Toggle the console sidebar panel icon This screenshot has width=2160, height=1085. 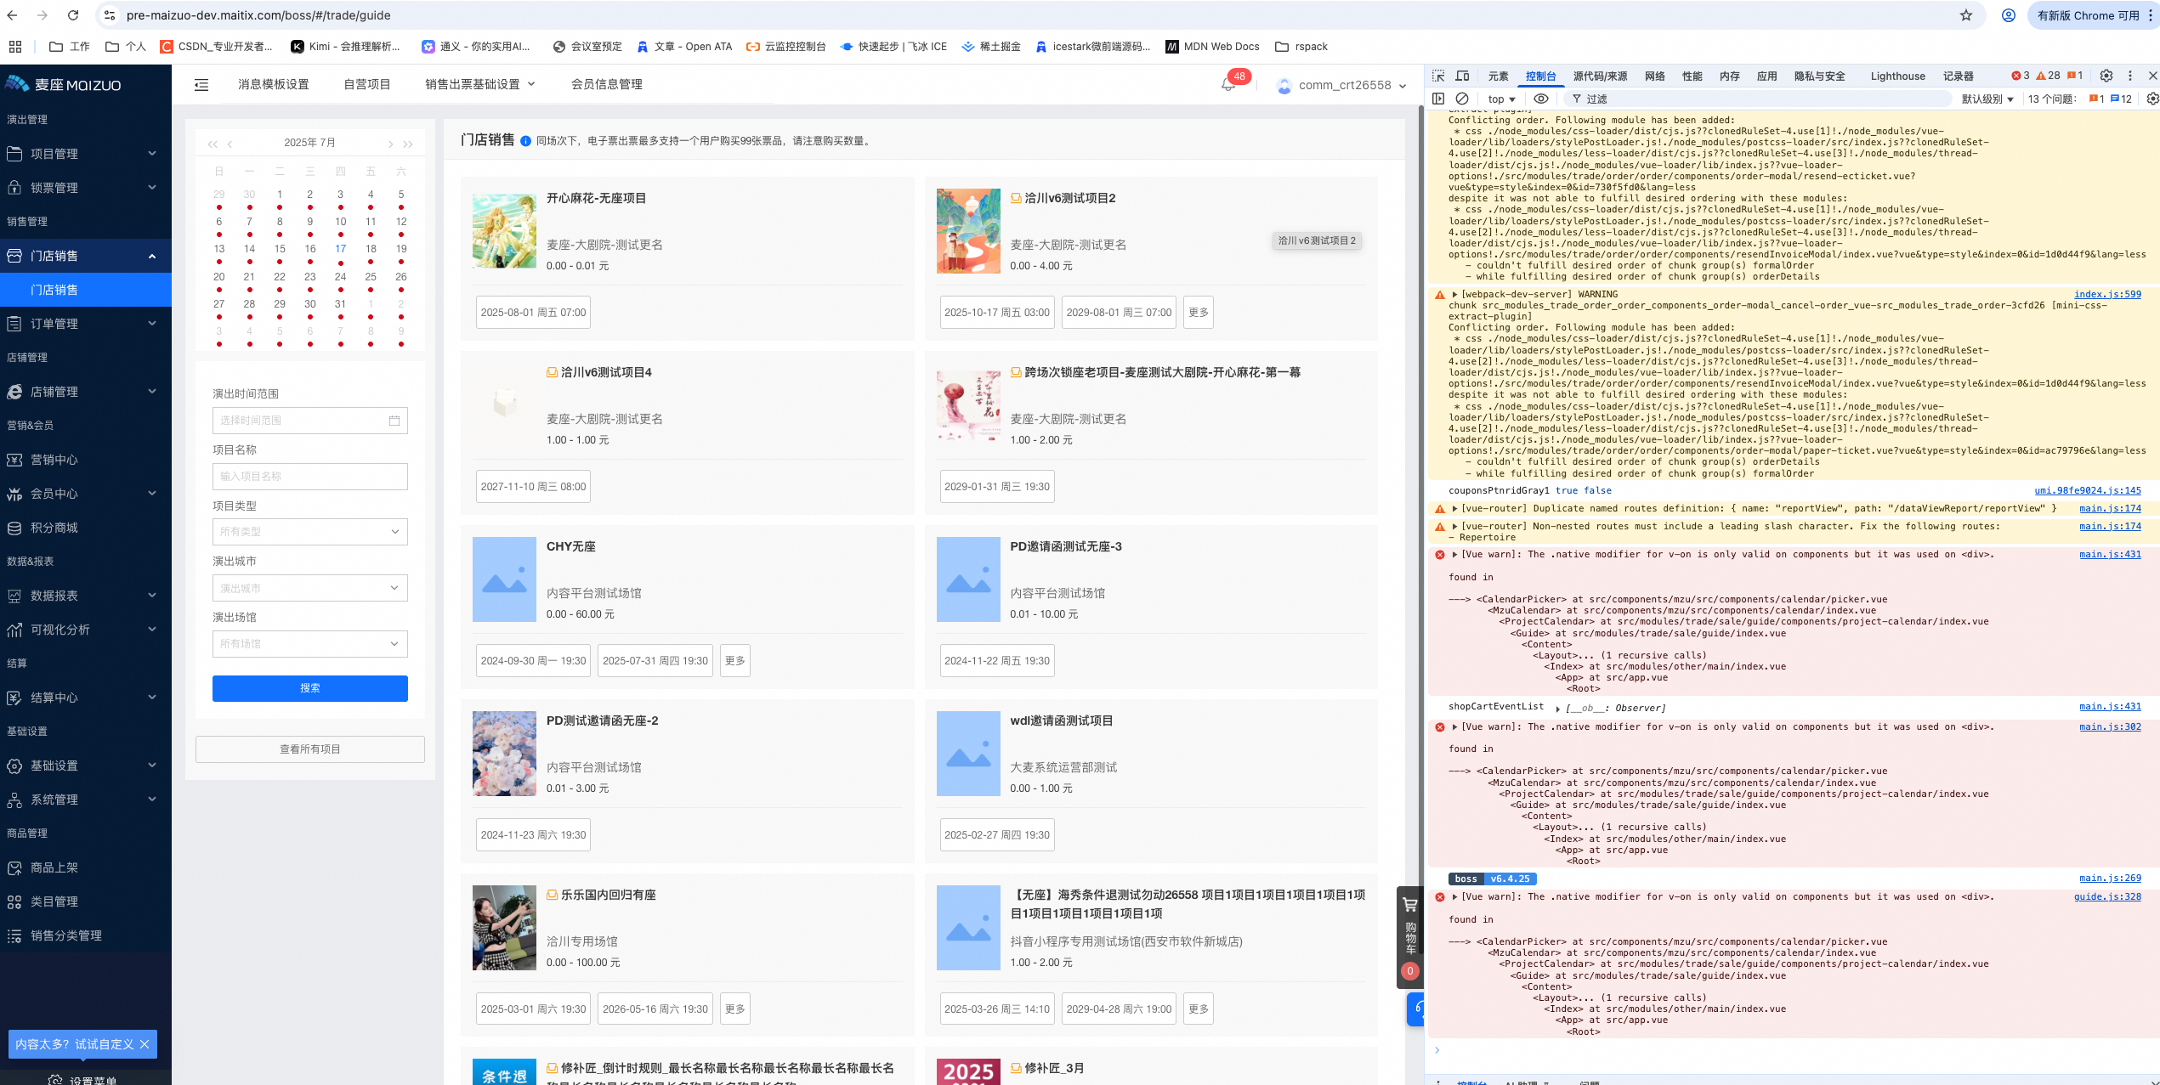(1438, 99)
